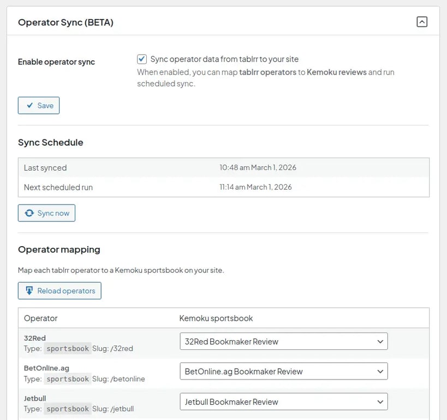Click the refresh arrows icon on Sync now

tap(29, 213)
